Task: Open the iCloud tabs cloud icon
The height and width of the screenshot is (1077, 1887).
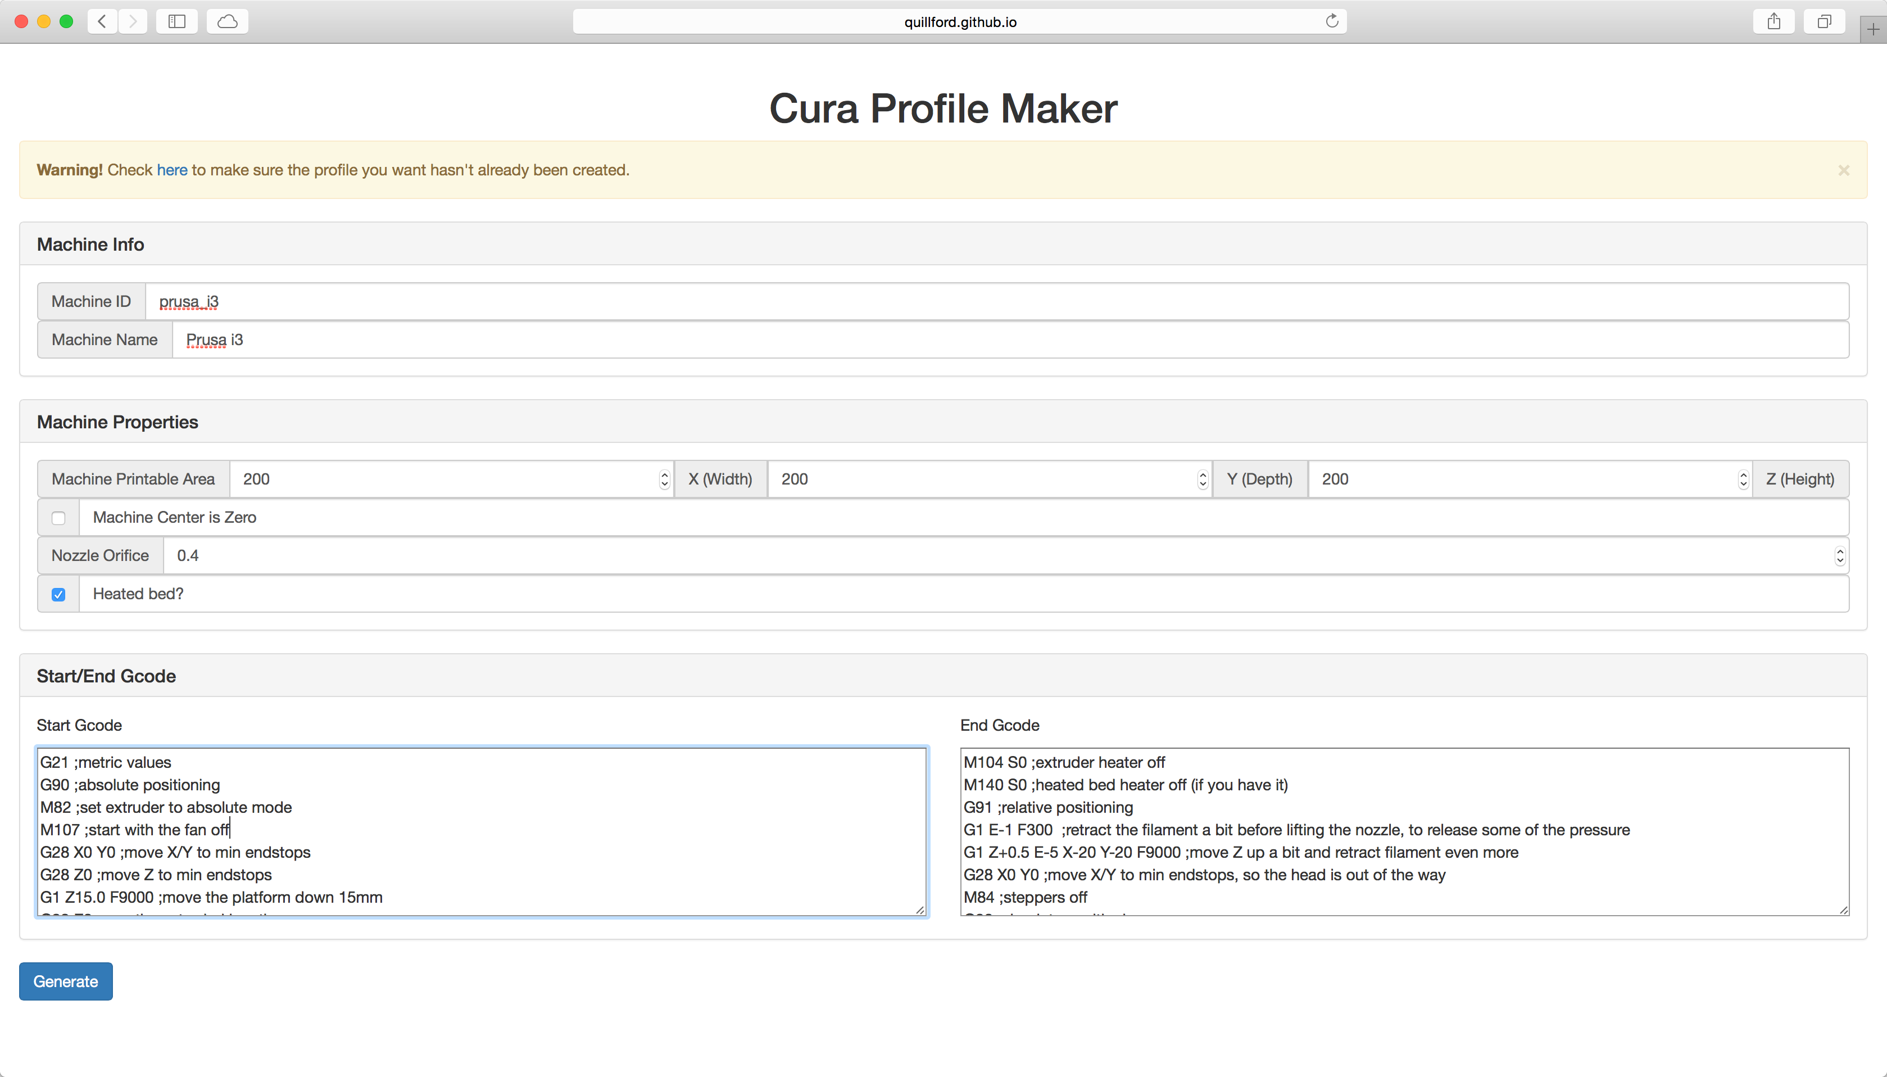Action: 227,21
